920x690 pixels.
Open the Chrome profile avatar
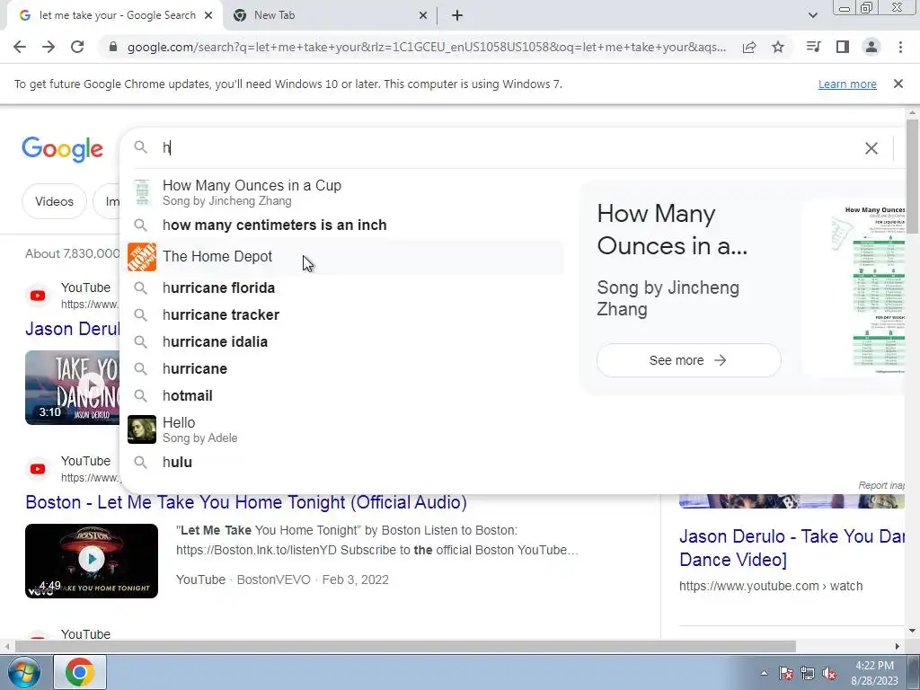pyautogui.click(x=871, y=47)
